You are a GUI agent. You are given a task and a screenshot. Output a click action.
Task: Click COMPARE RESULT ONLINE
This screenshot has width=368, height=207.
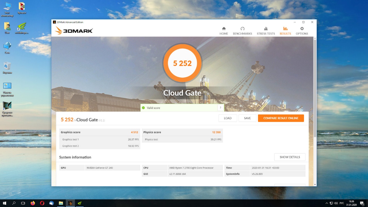(x=281, y=118)
